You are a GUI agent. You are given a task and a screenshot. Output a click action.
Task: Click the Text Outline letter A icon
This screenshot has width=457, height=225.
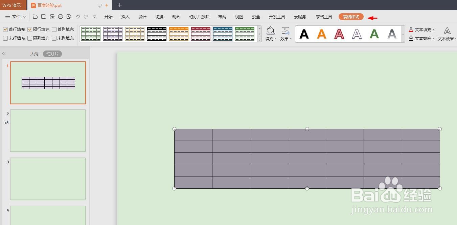[x=411, y=38]
